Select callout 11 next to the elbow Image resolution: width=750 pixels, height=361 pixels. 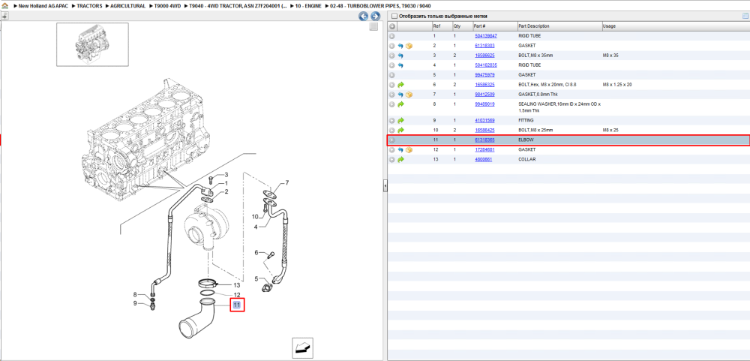point(237,305)
